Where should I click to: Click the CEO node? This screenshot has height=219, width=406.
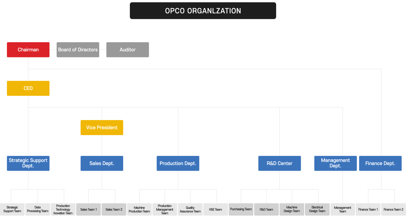[28, 88]
